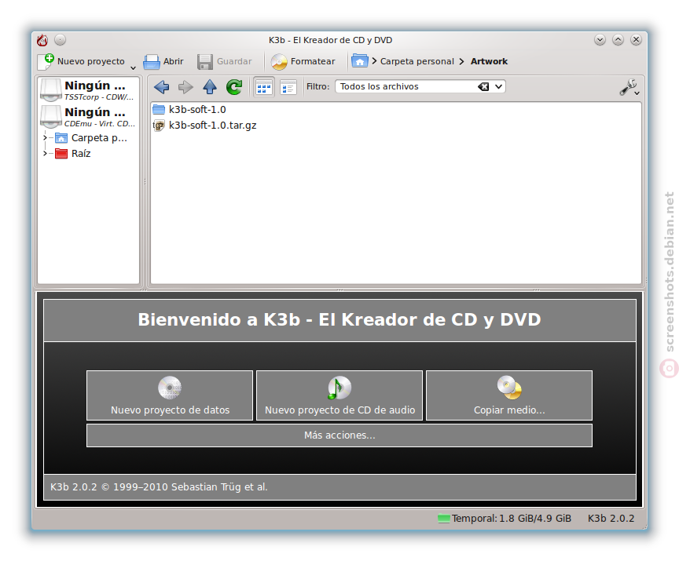Close the K3b window
Viewport: 679px width, 561px height.
(636, 40)
